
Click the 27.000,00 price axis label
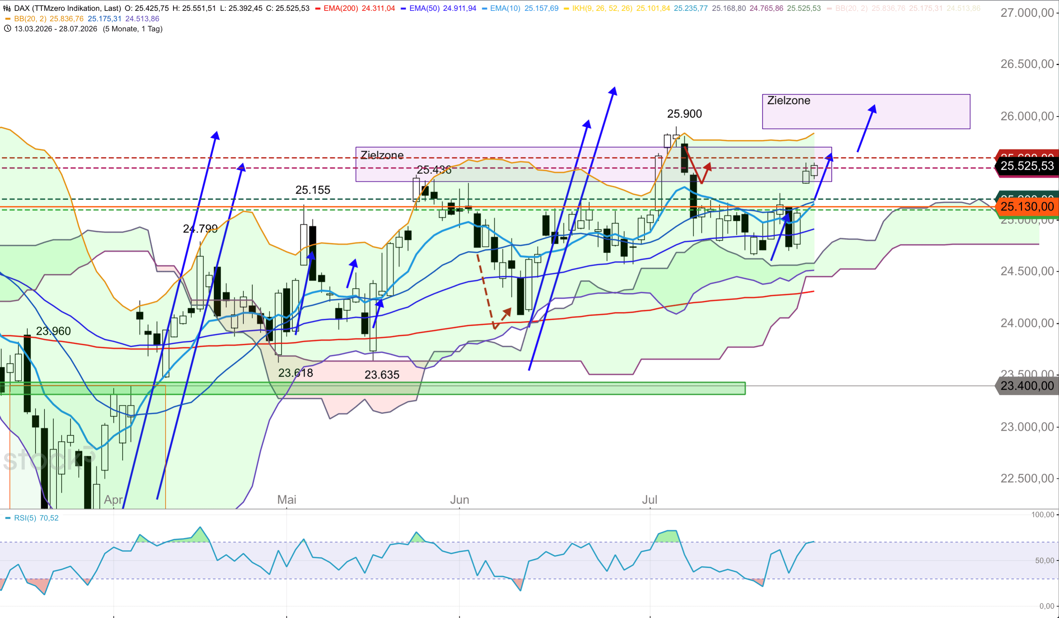point(1027,13)
